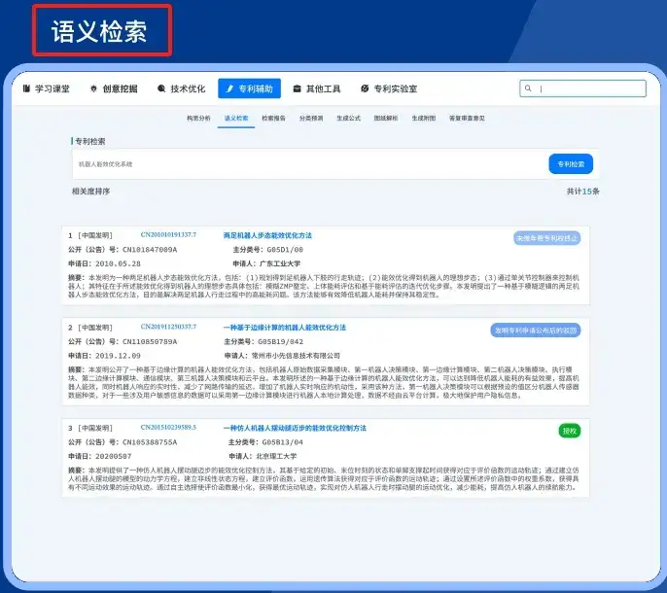The image size is (667, 593).
Task: Open application number CN201010191337.7 link
Action: pyautogui.click(x=168, y=235)
